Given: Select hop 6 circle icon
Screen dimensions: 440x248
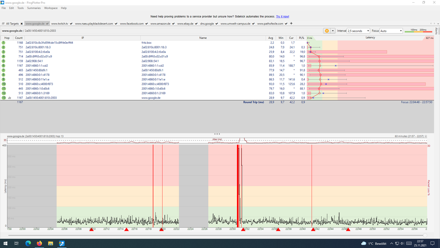Looking at the screenshot, I should point(4,65).
